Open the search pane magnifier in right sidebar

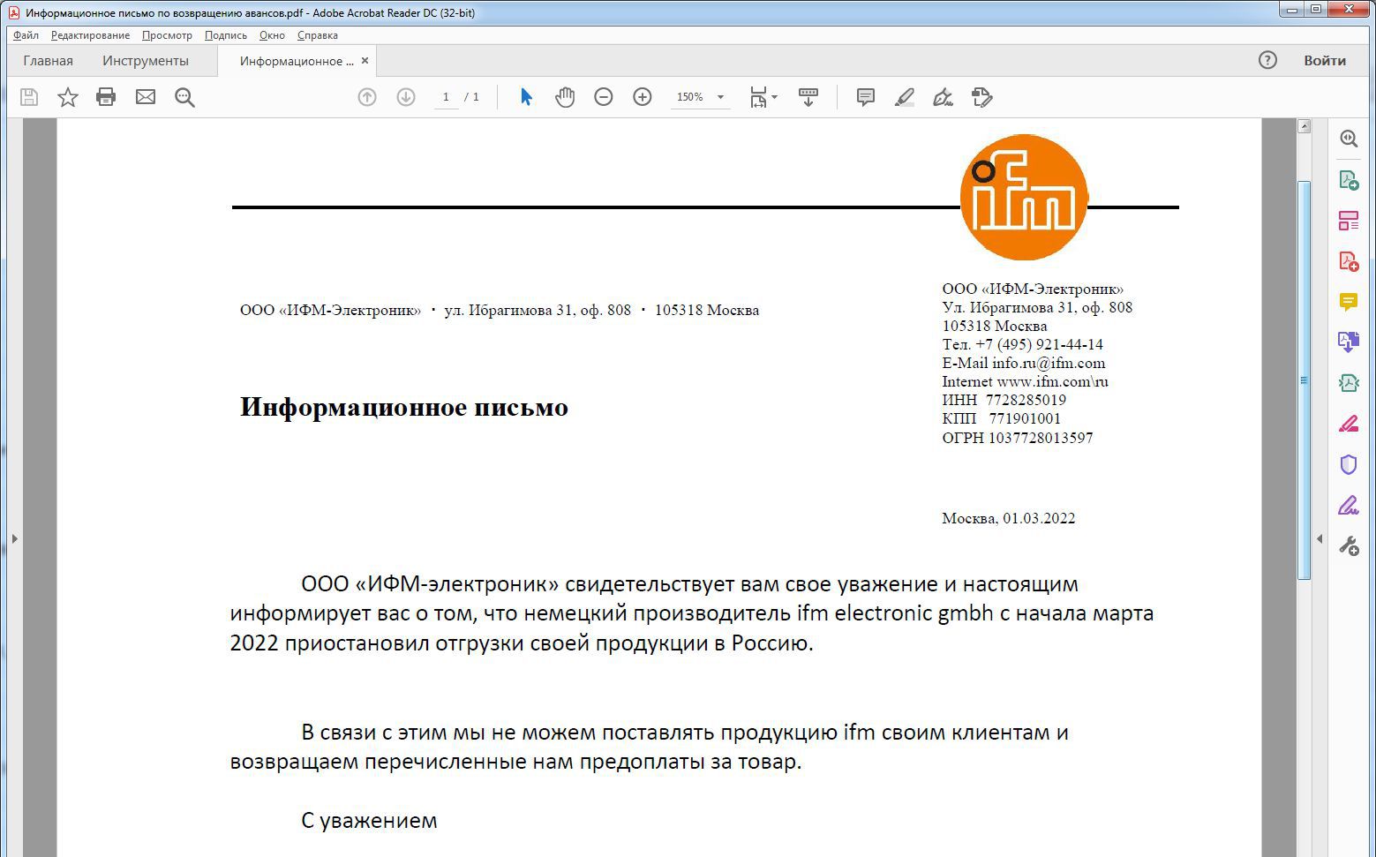[1349, 139]
